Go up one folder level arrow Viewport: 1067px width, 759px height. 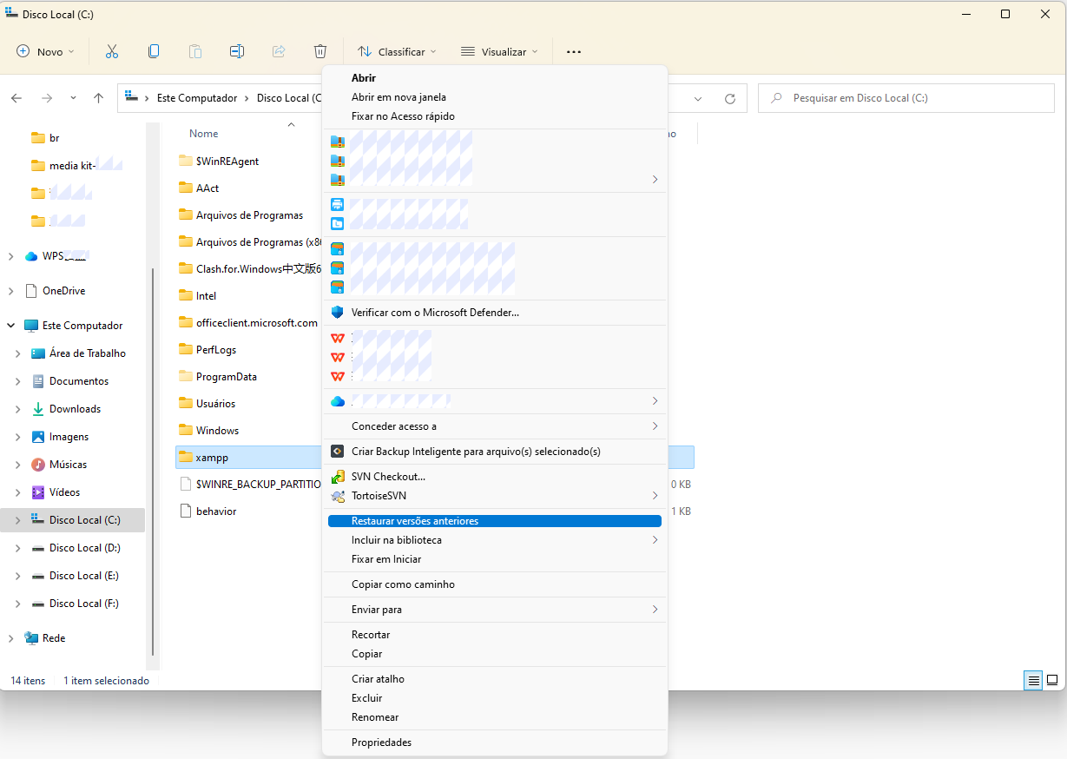pyautogui.click(x=98, y=98)
